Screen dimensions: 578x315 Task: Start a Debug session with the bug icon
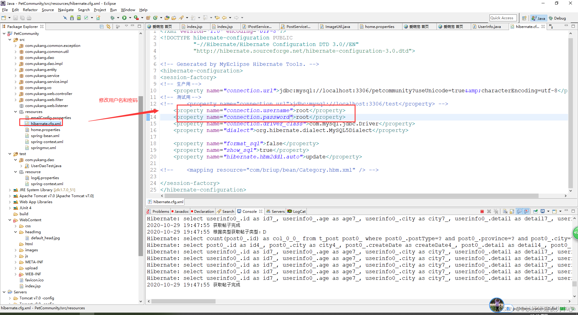point(113,17)
